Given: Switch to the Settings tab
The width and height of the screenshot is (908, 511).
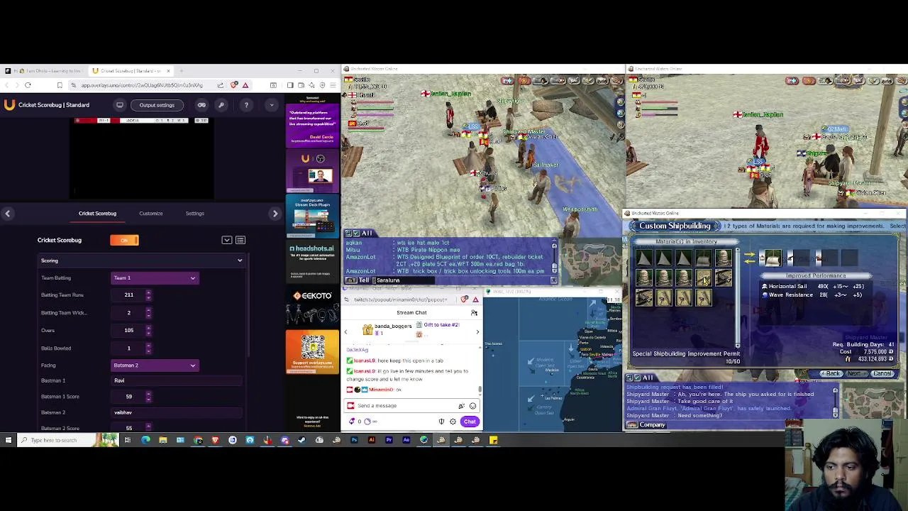Looking at the screenshot, I should click(194, 214).
